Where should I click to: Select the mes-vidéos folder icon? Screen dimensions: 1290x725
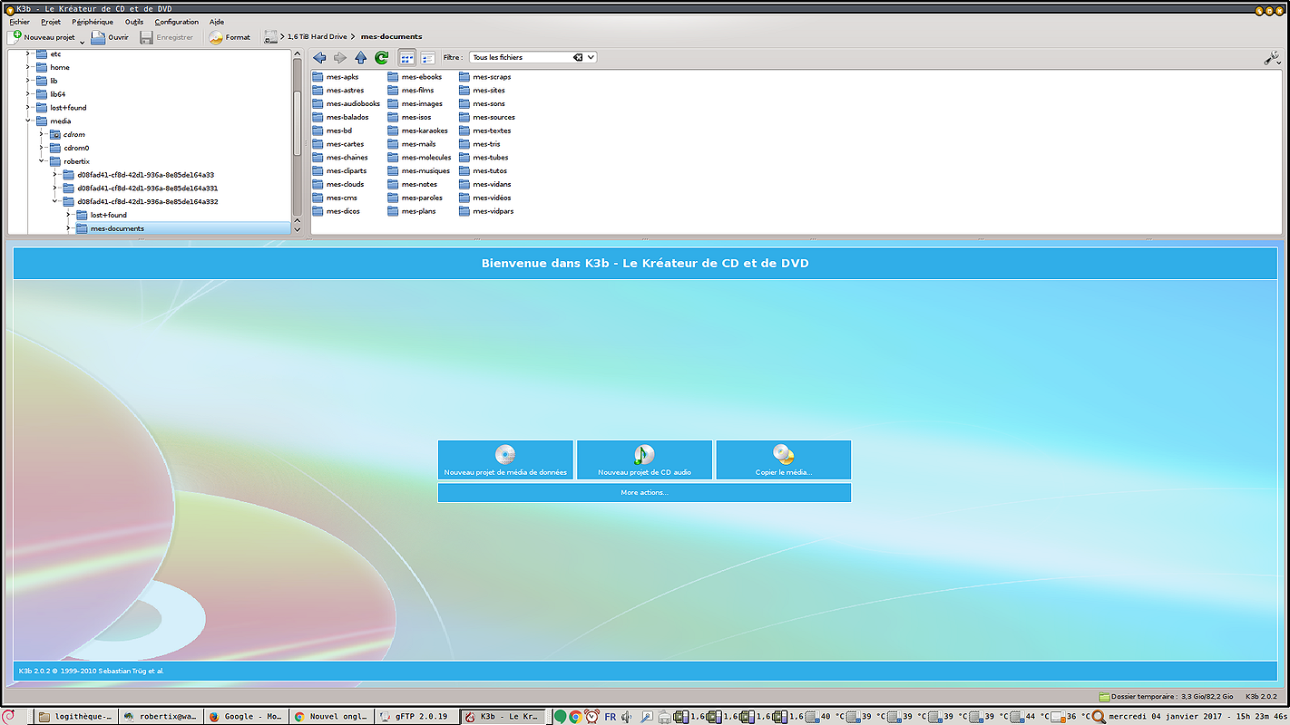click(x=464, y=198)
